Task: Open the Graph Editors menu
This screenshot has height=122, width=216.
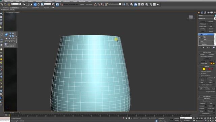Action: 48,1
